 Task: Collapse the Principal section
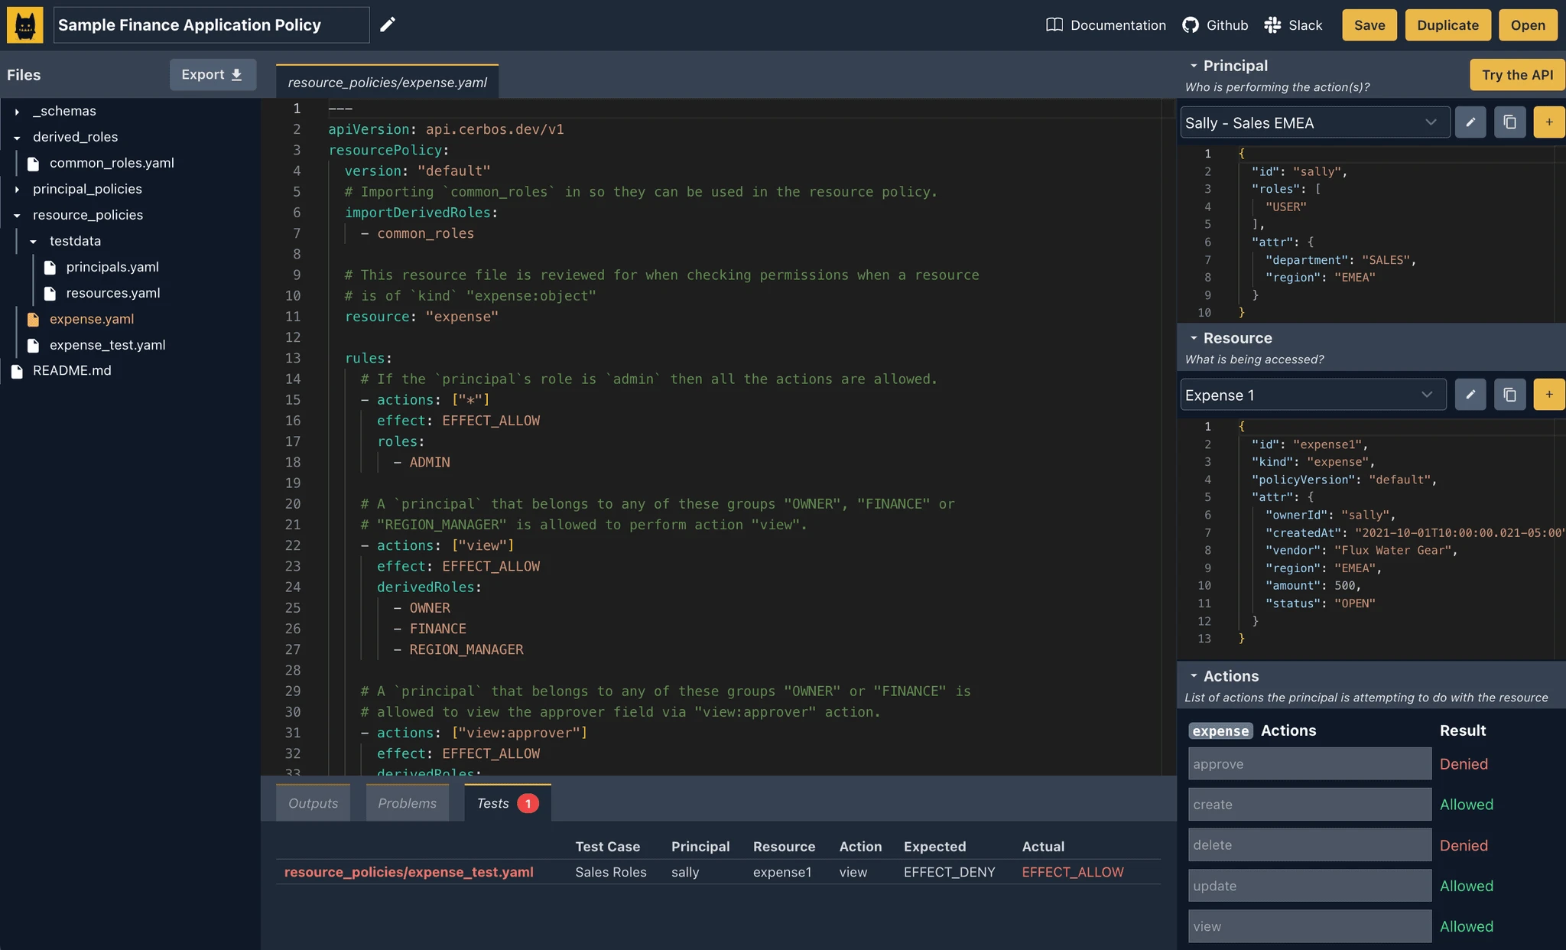tap(1194, 65)
